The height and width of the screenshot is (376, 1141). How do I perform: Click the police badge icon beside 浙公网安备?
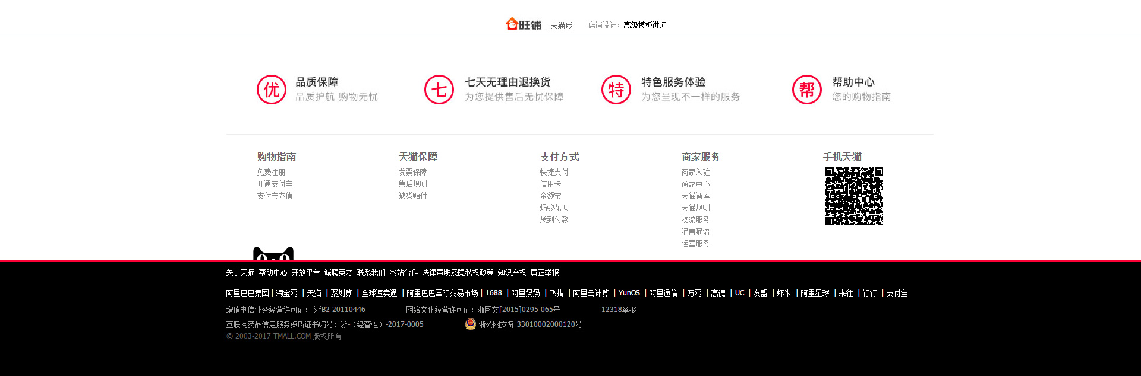click(x=471, y=324)
